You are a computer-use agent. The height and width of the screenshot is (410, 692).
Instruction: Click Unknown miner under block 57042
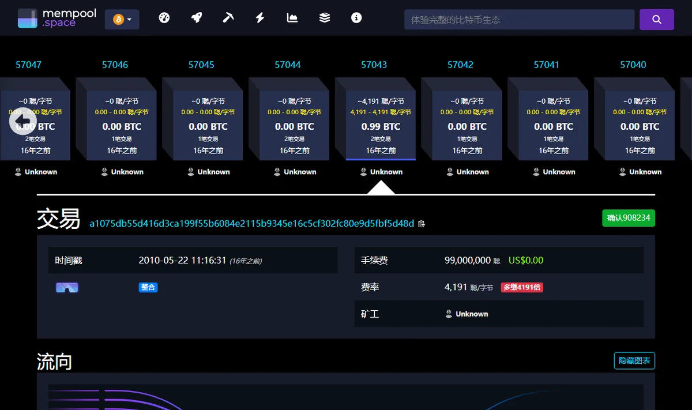467,172
